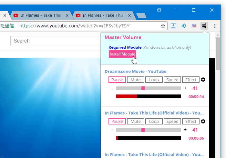The width and height of the screenshot is (226, 158).
Task: Open the Chrome user profile icon
Action: coord(159,10)
